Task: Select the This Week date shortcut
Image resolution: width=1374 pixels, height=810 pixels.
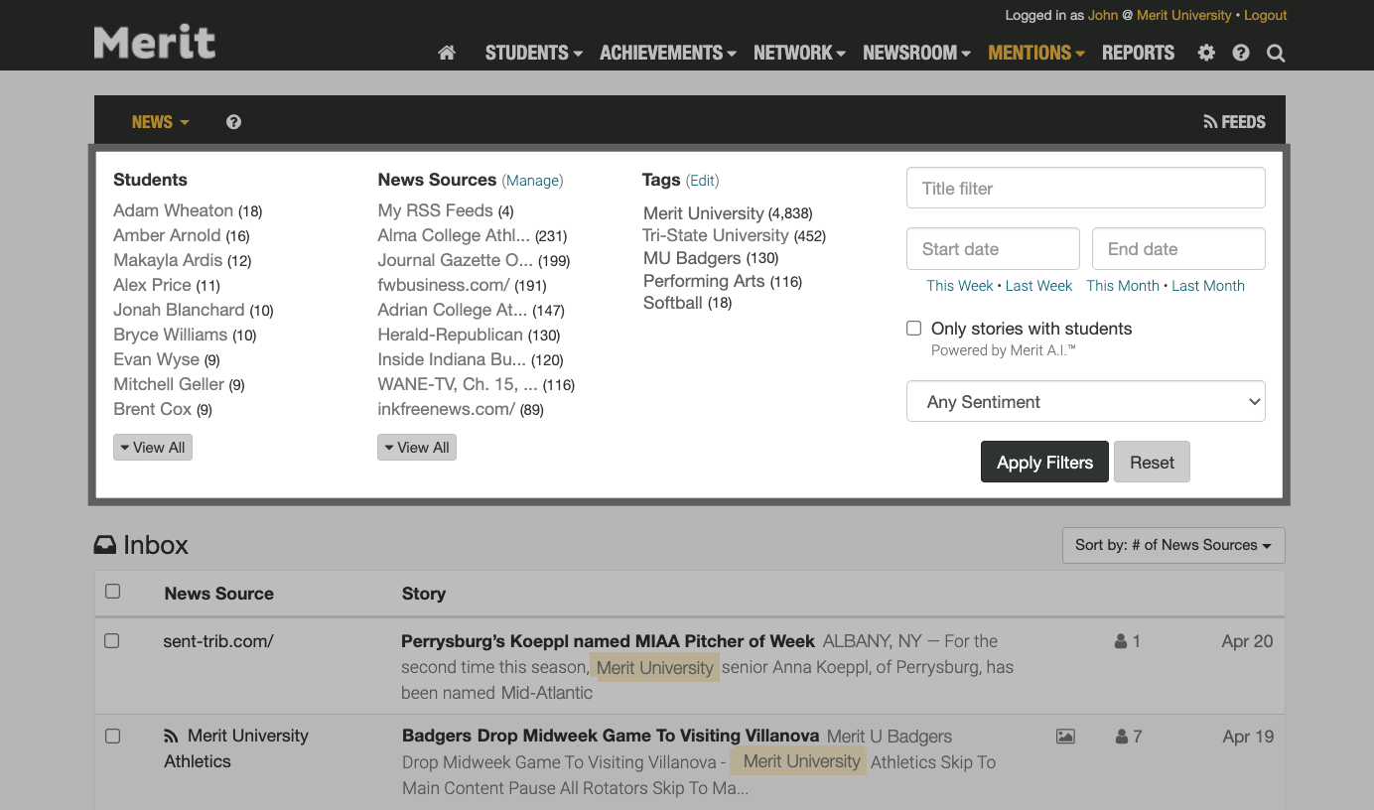Action: coord(959,285)
